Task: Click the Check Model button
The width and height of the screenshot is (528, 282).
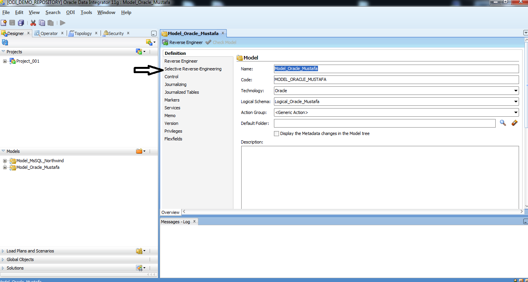Action: point(221,42)
